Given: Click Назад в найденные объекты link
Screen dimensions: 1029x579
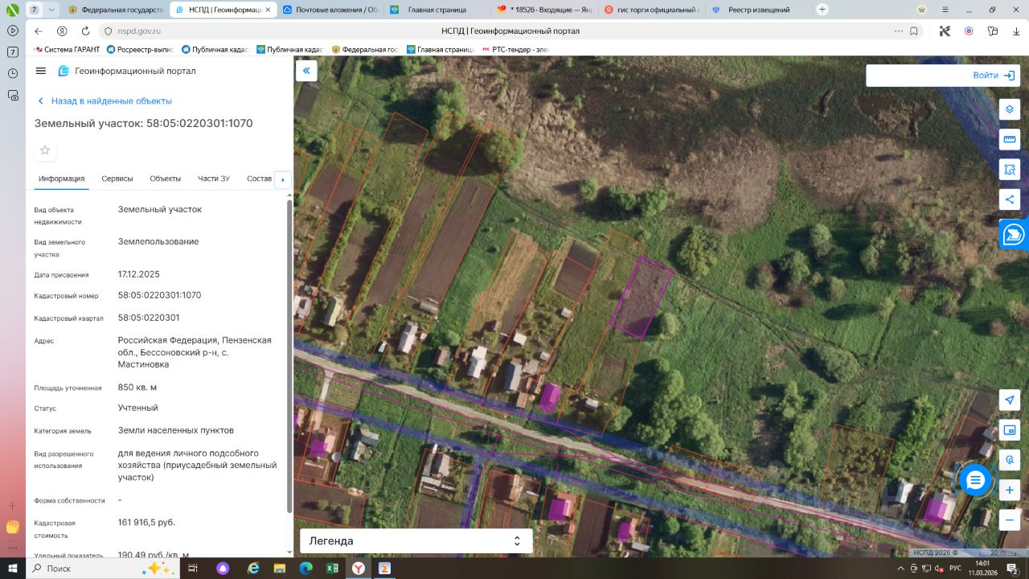Looking at the screenshot, I should pos(105,101).
